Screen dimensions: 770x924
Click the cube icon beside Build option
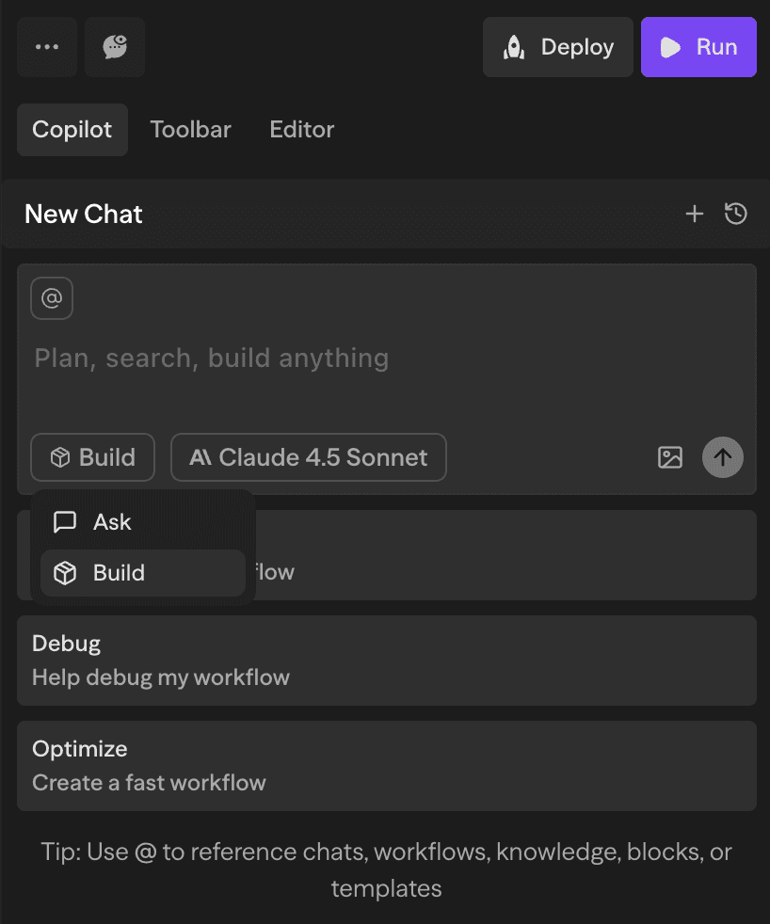coord(65,573)
